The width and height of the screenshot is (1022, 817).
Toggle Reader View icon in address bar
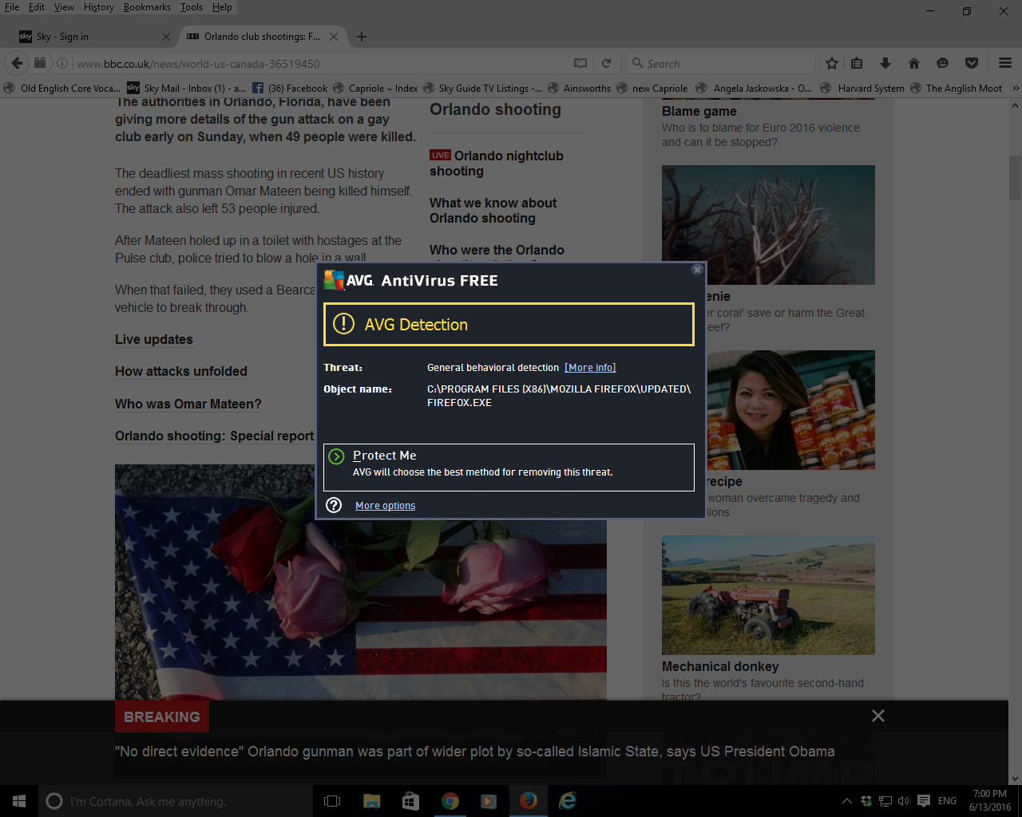coord(580,63)
